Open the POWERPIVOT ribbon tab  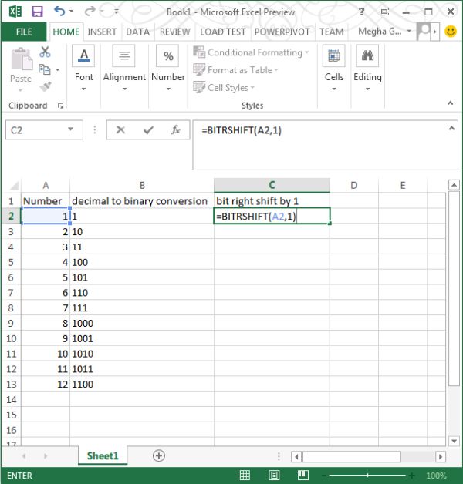[x=282, y=32]
